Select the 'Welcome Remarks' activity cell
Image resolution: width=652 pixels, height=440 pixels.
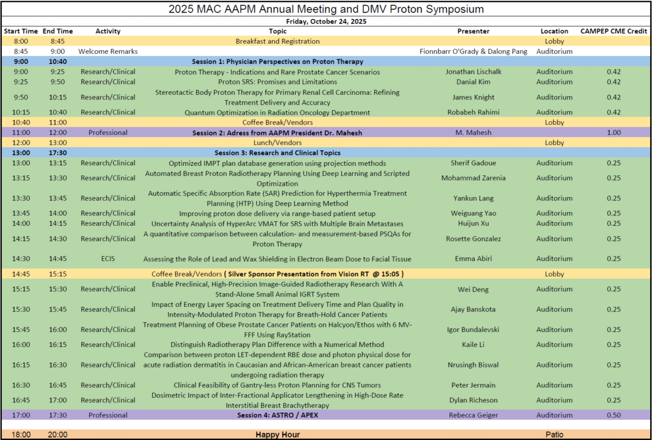coord(108,51)
